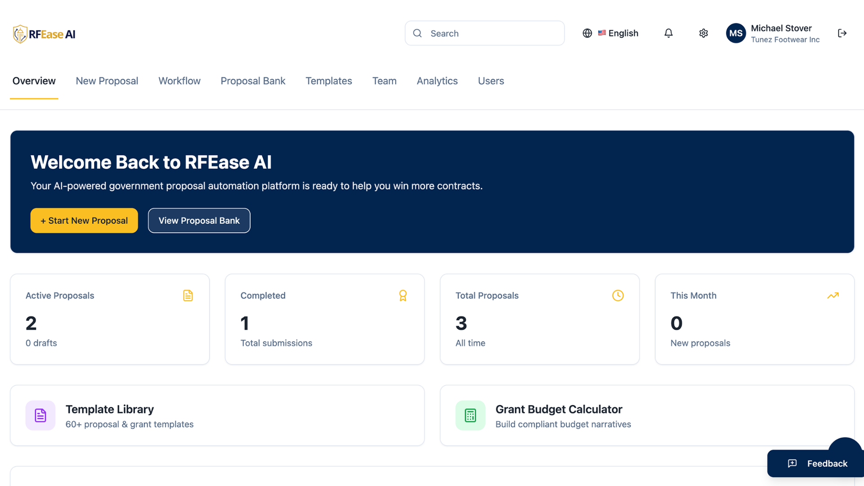View the Analytics tab
This screenshot has width=864, height=486.
click(x=437, y=81)
